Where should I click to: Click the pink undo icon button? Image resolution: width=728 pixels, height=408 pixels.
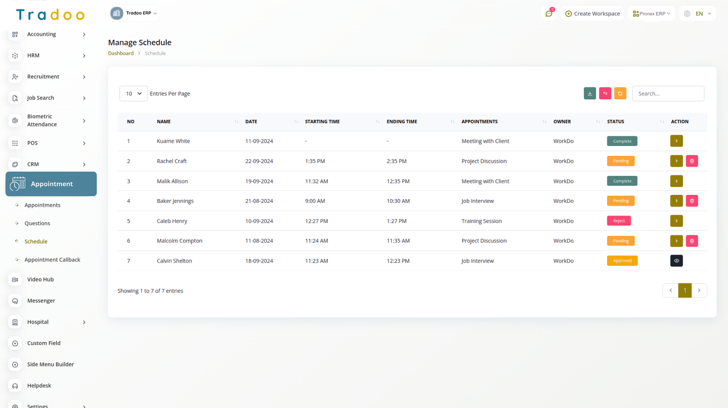605,94
